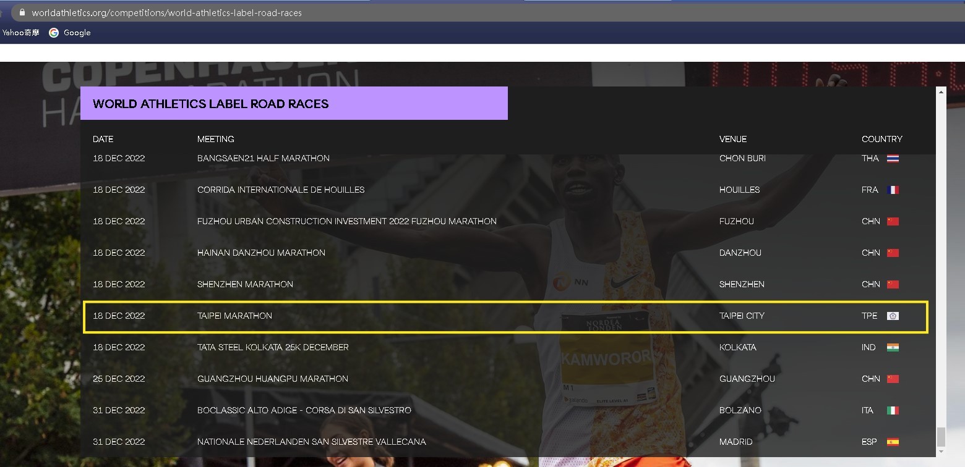Open BOclassic Alto Adige Corsa di San Silvestro
Image resolution: width=965 pixels, height=467 pixels.
304,410
